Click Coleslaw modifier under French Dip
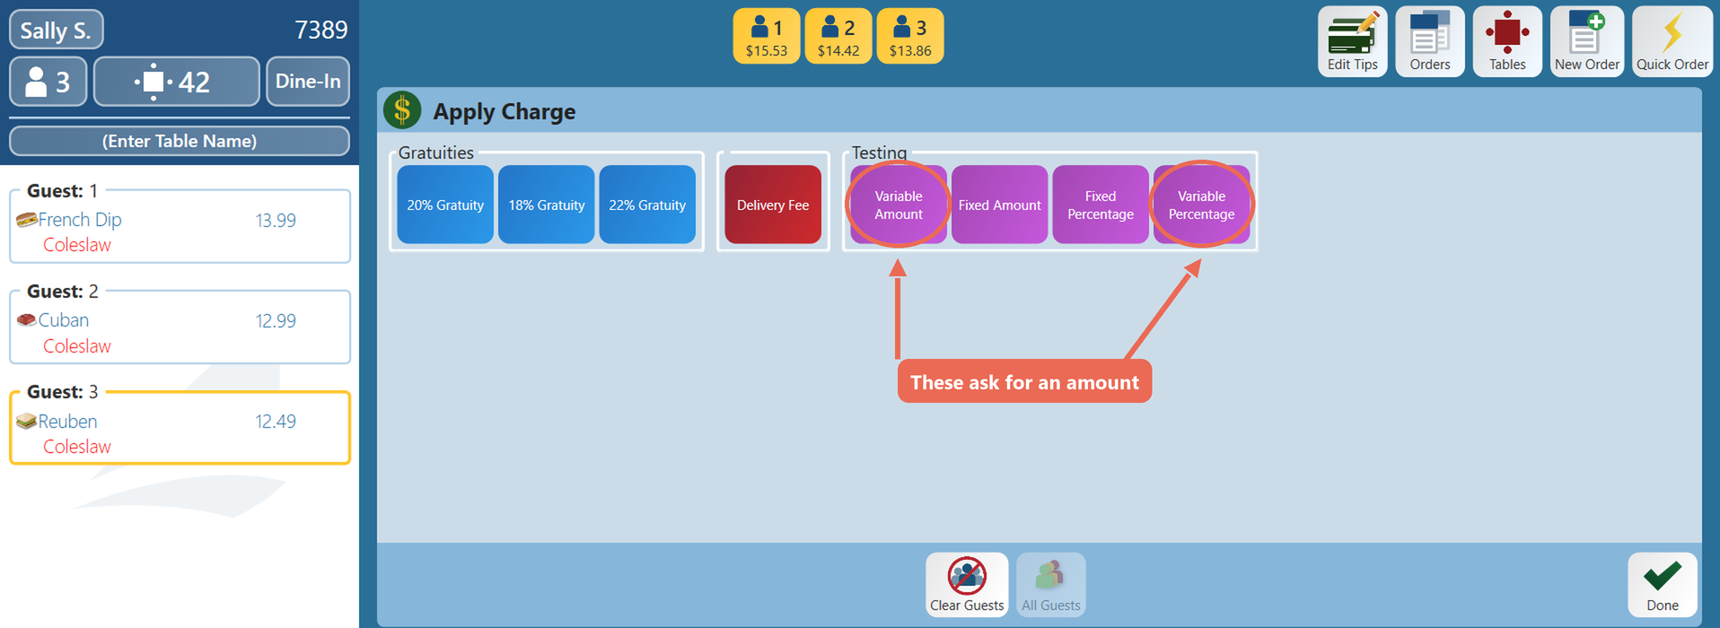The image size is (1720, 628). (77, 245)
